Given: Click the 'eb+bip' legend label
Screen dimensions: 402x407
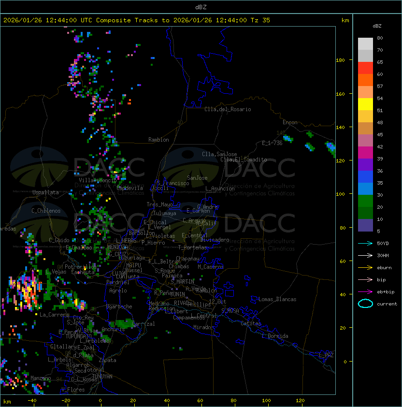Looking at the screenshot, I should click(386, 292).
